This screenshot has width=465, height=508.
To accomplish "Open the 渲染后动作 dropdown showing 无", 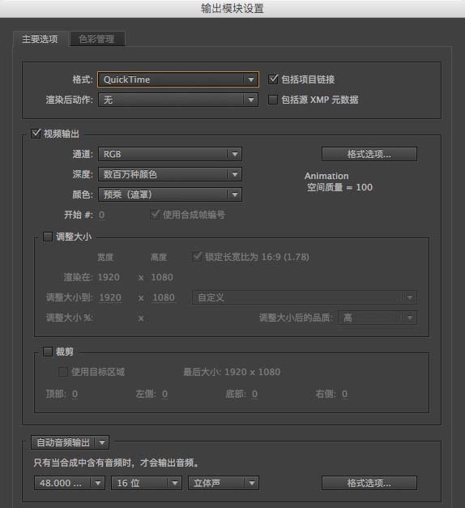I will pyautogui.click(x=178, y=100).
